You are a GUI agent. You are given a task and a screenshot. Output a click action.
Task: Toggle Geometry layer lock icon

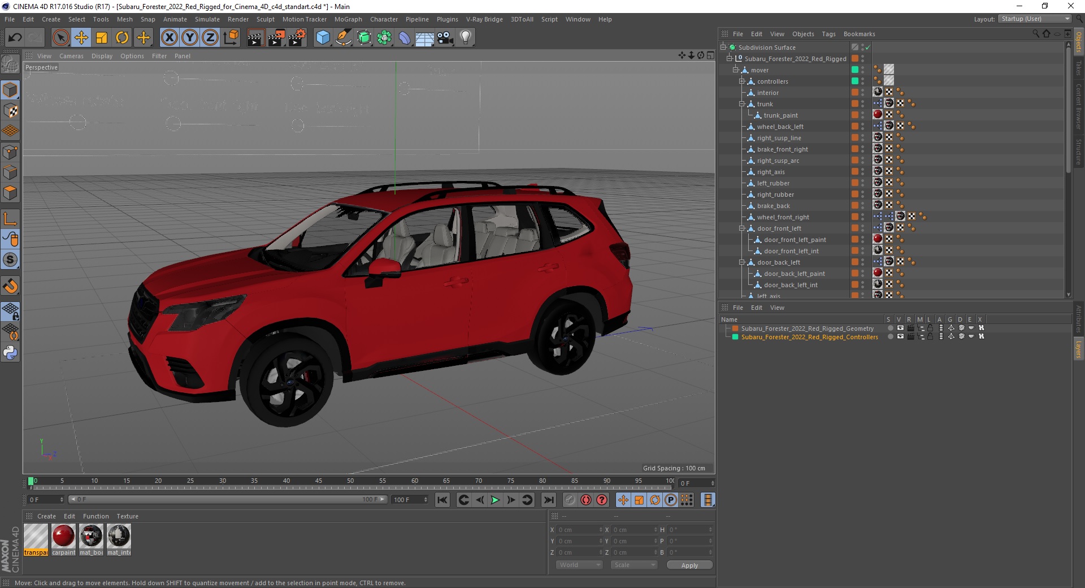coord(930,328)
